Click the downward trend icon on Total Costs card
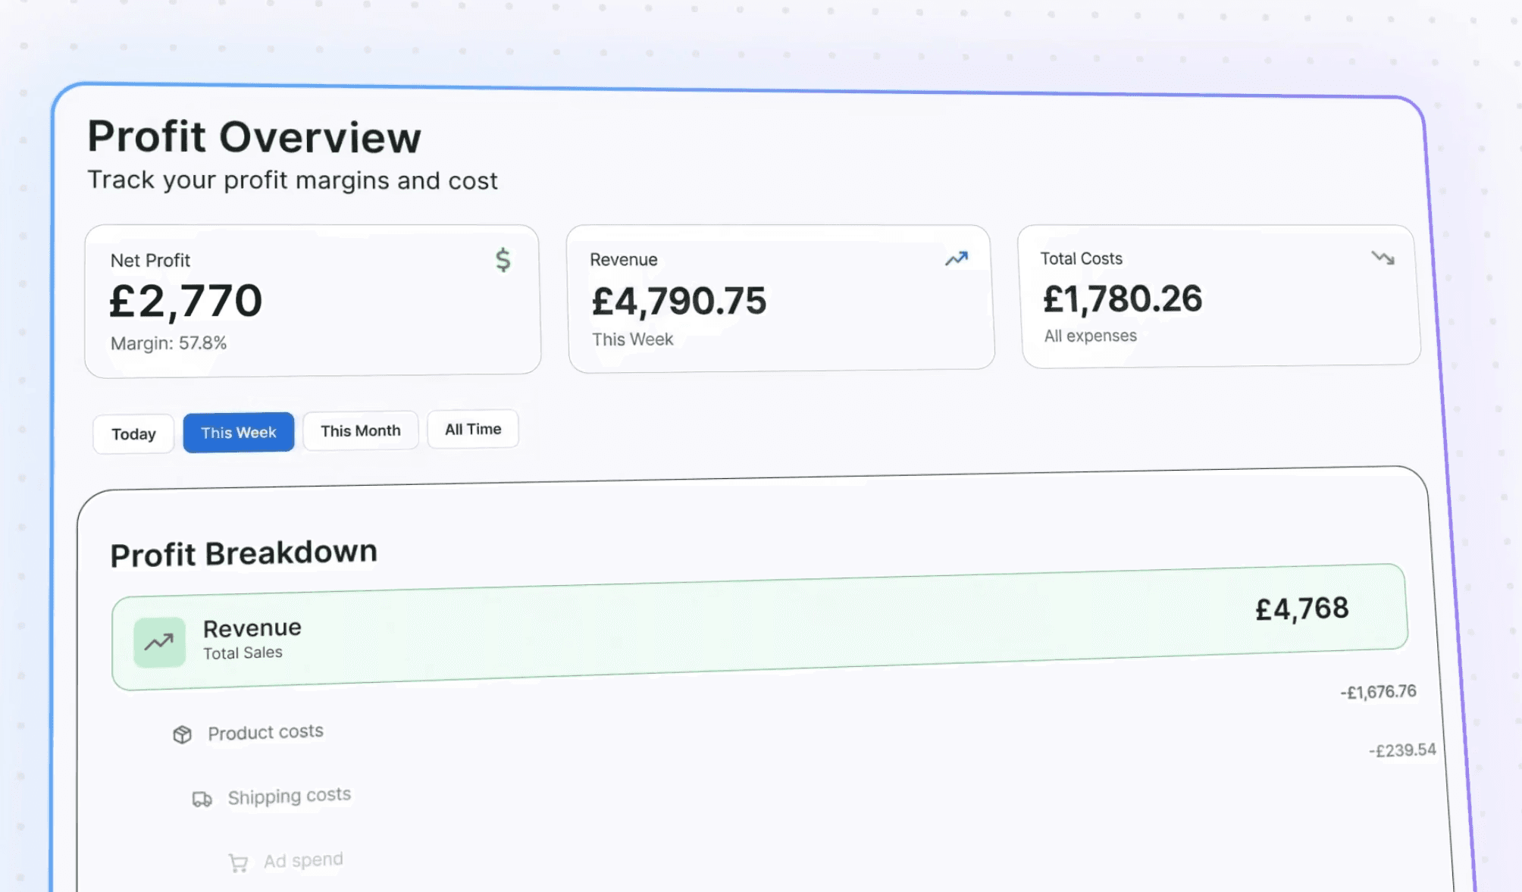This screenshot has width=1522, height=892. pyautogui.click(x=1383, y=258)
